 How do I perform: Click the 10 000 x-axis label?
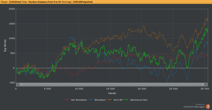click(79, 89)
